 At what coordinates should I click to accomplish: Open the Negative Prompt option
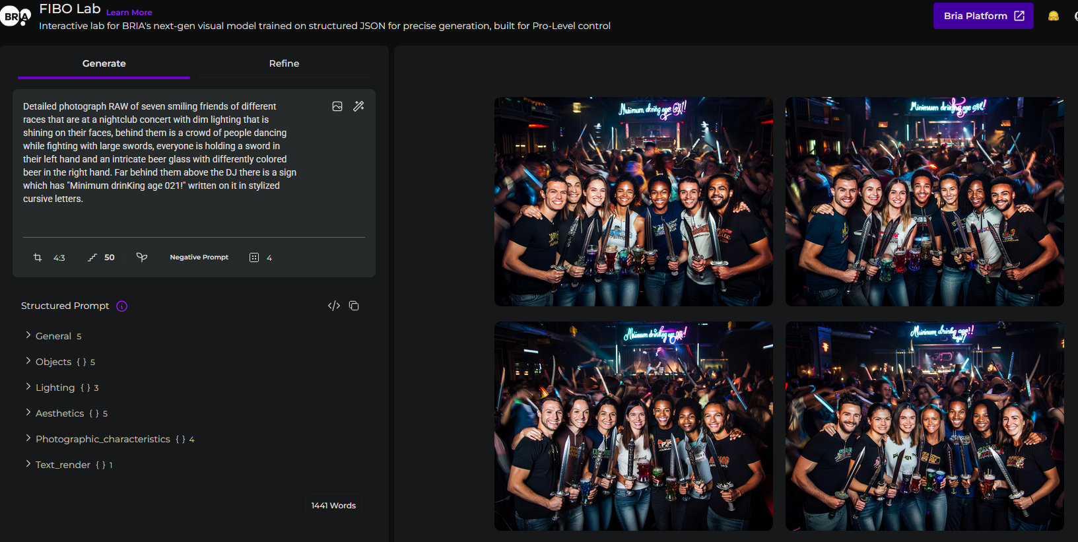(x=199, y=257)
